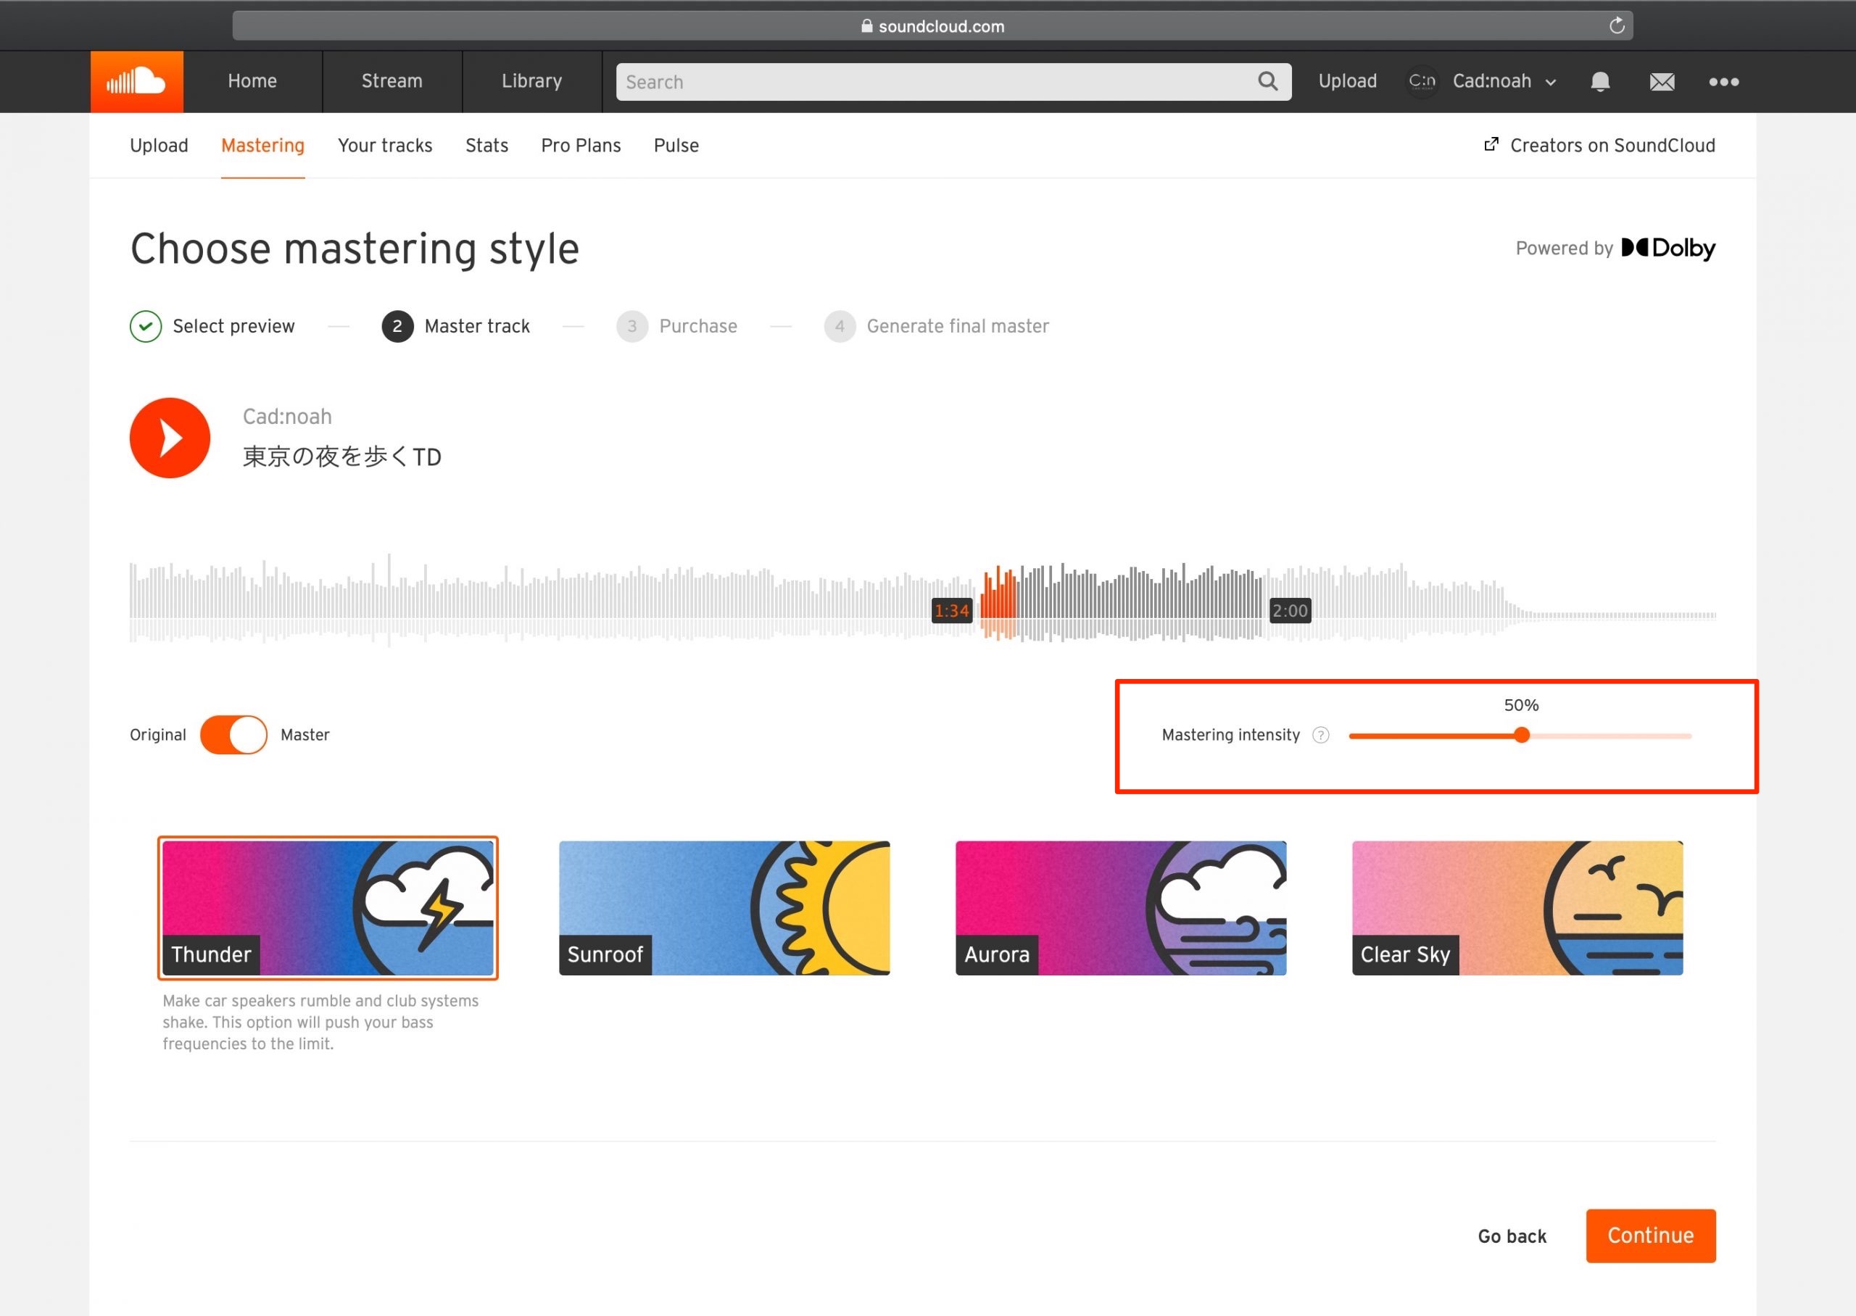The image size is (1856, 1316).
Task: Click the SoundCloud logo
Action: coord(136,81)
